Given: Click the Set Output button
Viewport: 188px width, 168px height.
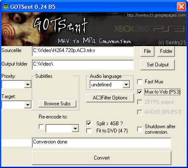Looking at the screenshot, I should pos(157,65).
